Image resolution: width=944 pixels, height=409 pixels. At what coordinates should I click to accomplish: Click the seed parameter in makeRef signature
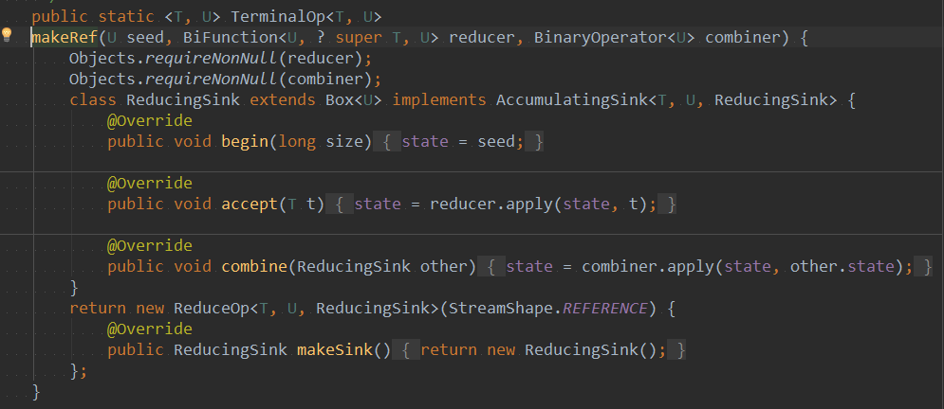pyautogui.click(x=145, y=37)
